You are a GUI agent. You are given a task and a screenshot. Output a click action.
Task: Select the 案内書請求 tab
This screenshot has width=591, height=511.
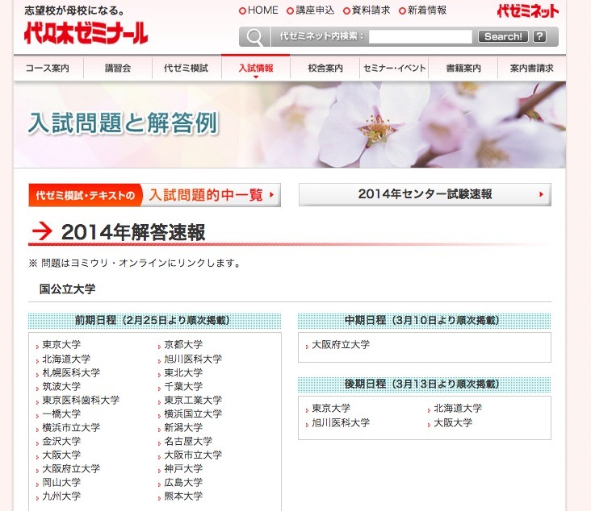click(x=532, y=69)
